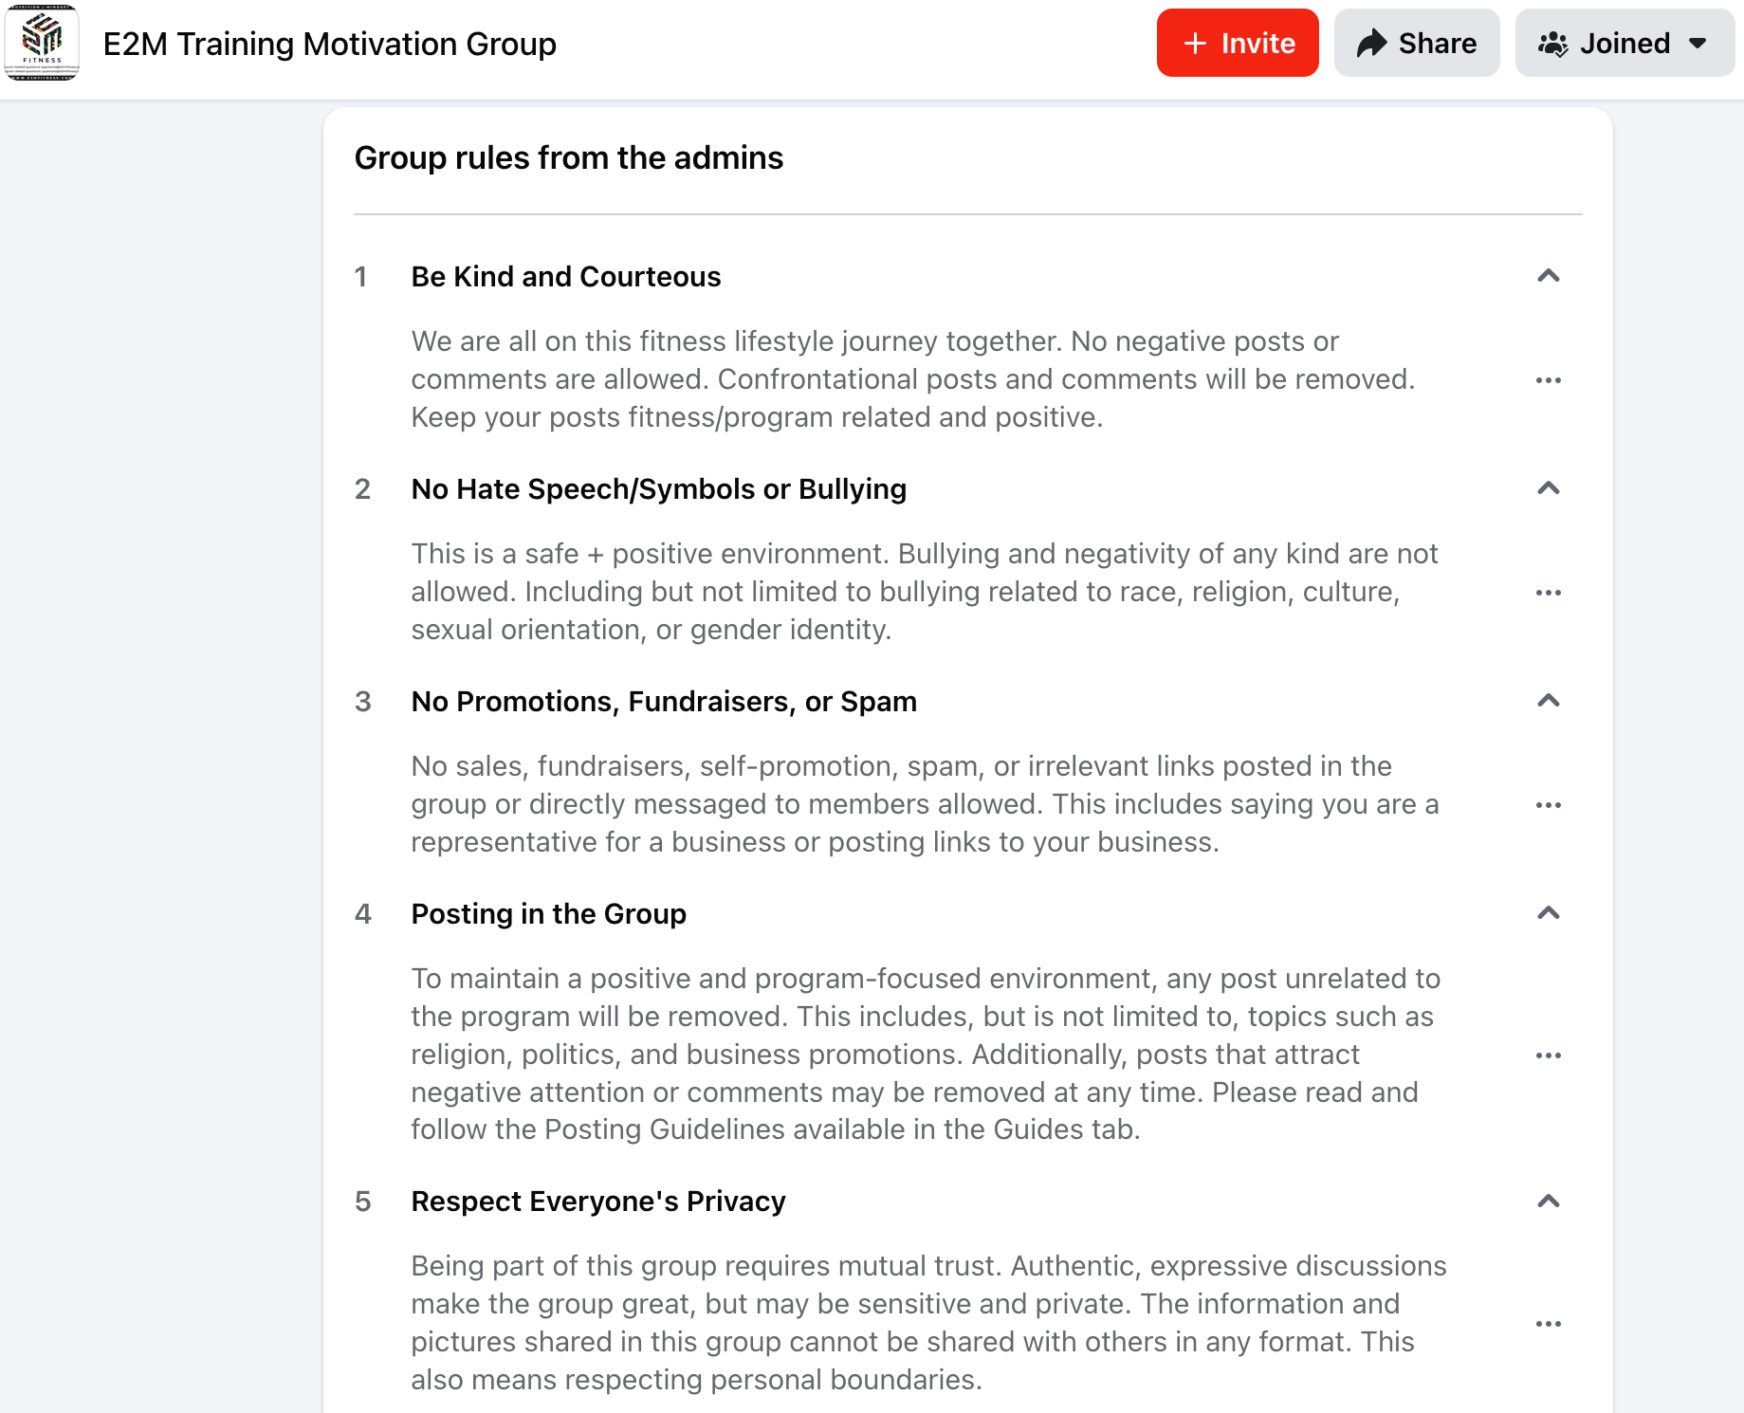Click the No Promotions, Fundraisers, or Spam heading
1744x1413 pixels.
point(664,702)
